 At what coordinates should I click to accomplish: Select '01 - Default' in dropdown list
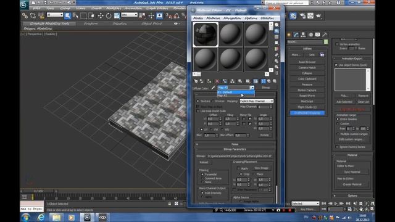(236, 92)
